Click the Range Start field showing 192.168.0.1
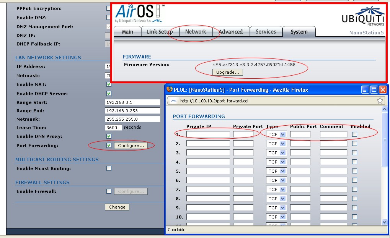Viewport: 390px width, 238px height. (132, 102)
